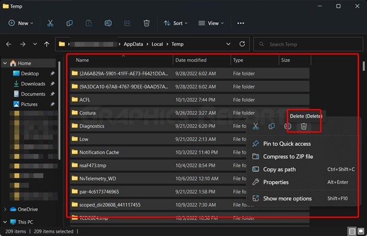Click the Copy icon in the context menu
Image resolution: width=367 pixels, height=236 pixels.
[272, 126]
